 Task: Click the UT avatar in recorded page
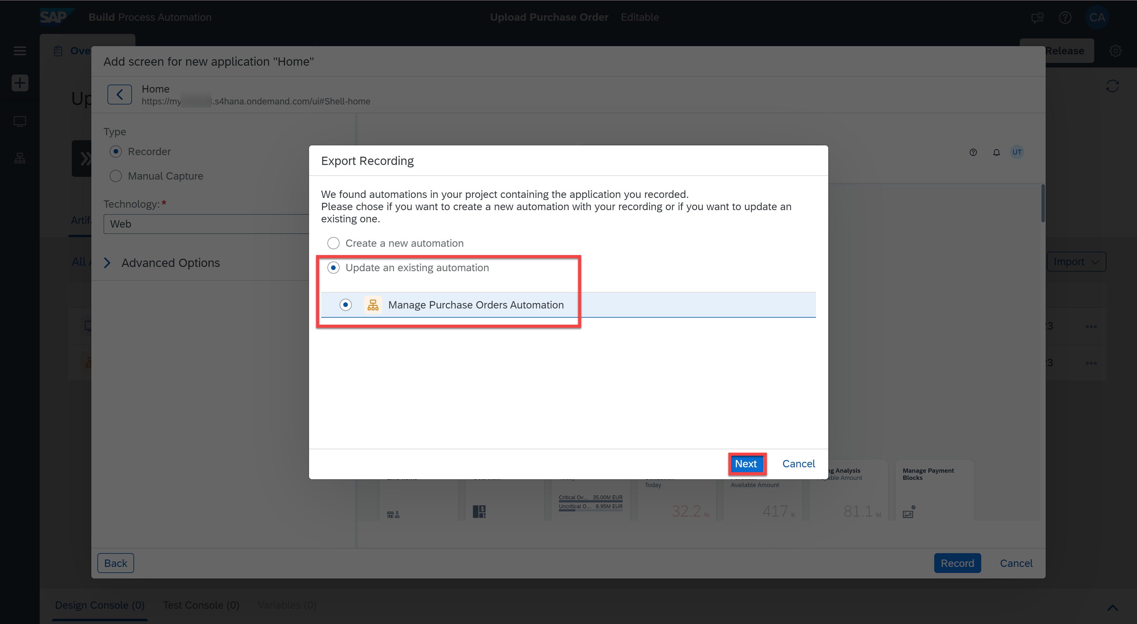coord(1017,152)
